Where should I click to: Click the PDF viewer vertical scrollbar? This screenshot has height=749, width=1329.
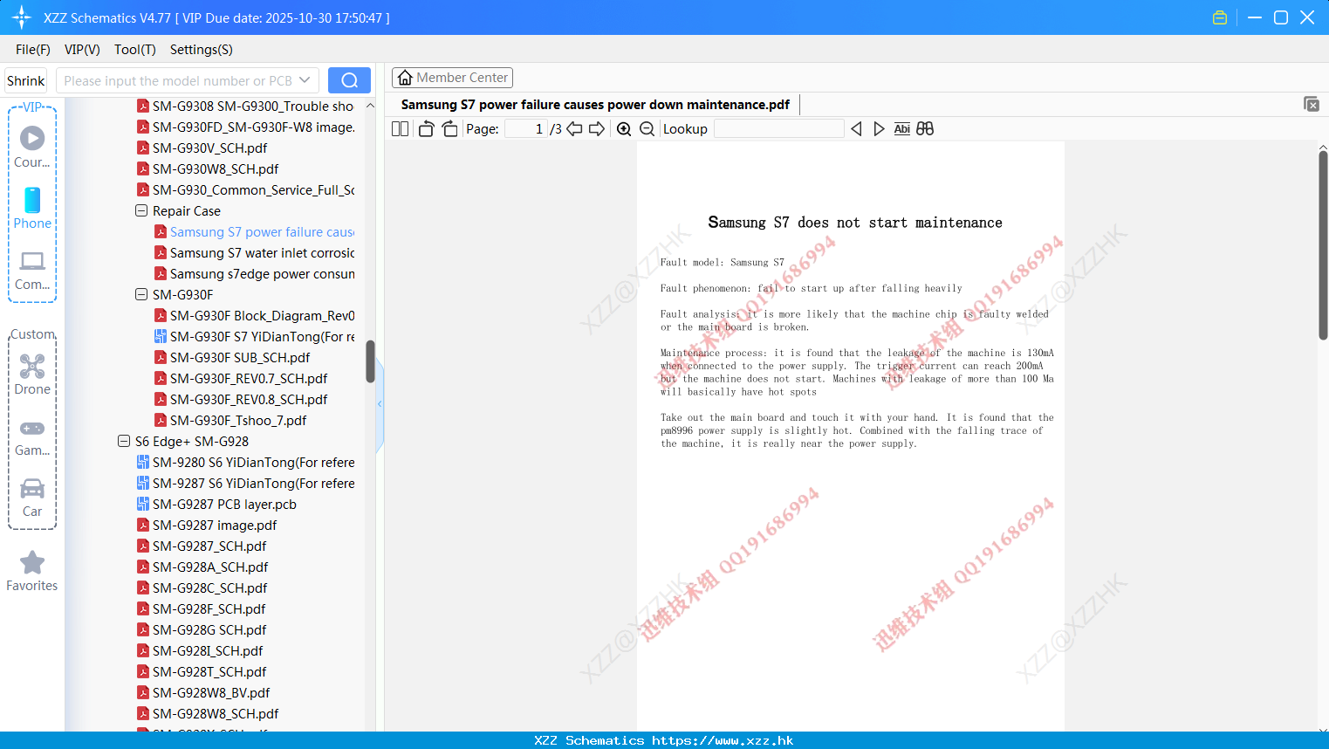click(1323, 245)
